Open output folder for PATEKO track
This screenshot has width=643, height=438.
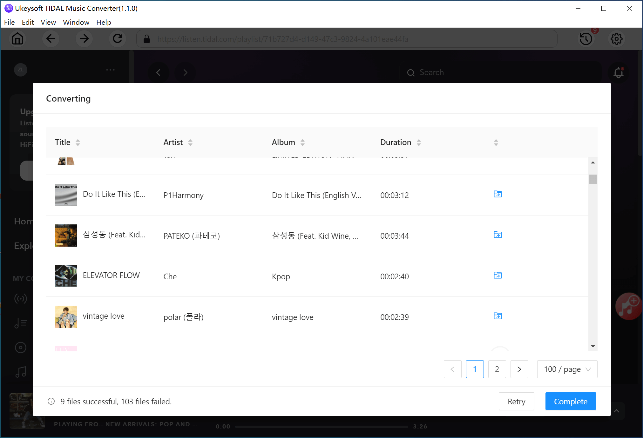[x=497, y=235]
